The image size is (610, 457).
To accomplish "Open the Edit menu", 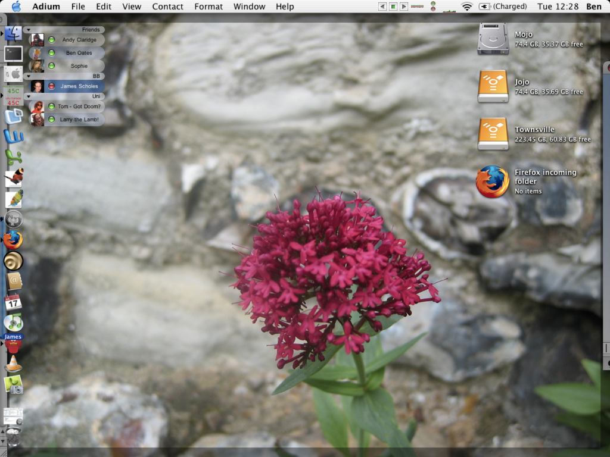I will 104,7.
